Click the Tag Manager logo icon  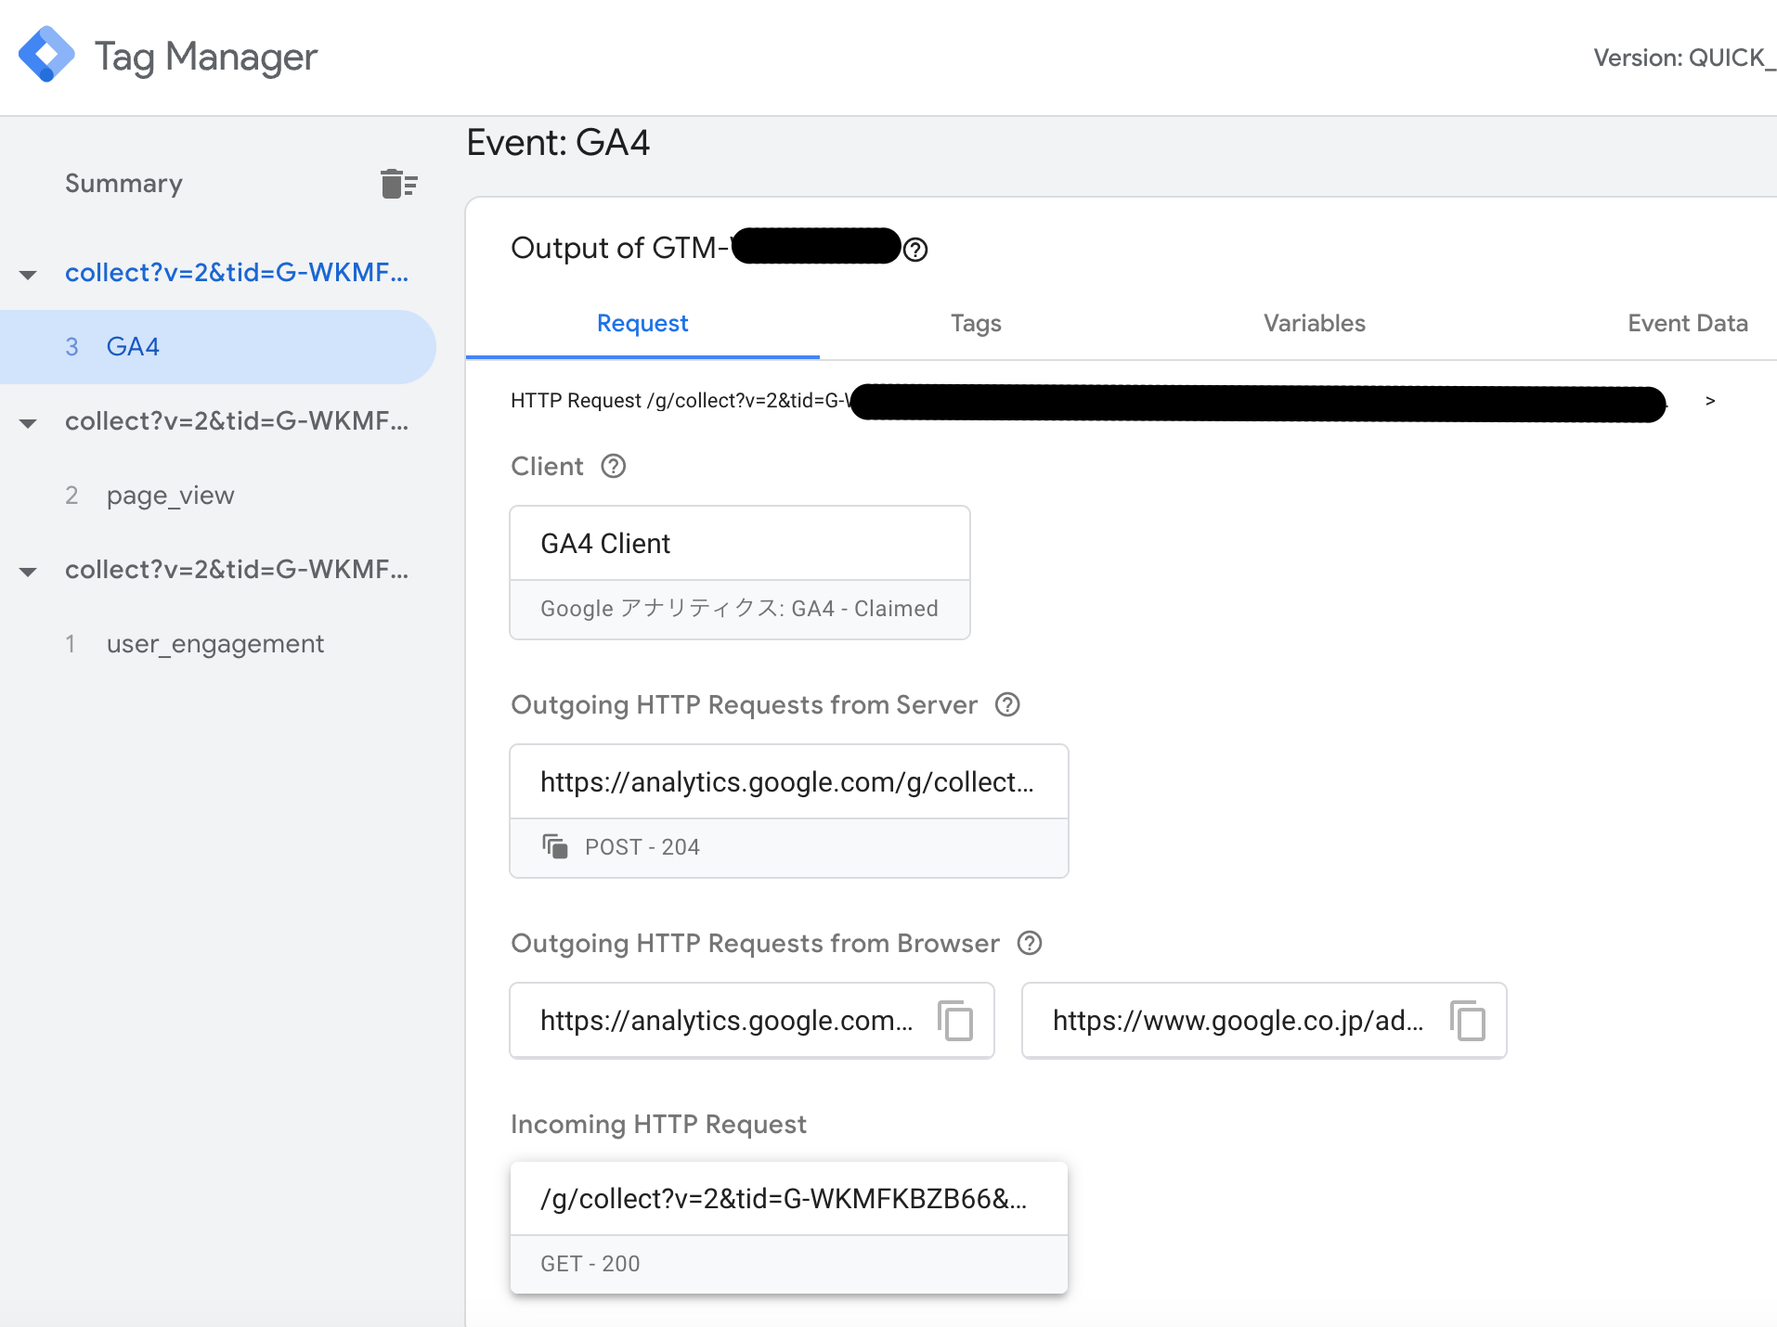[x=46, y=55]
